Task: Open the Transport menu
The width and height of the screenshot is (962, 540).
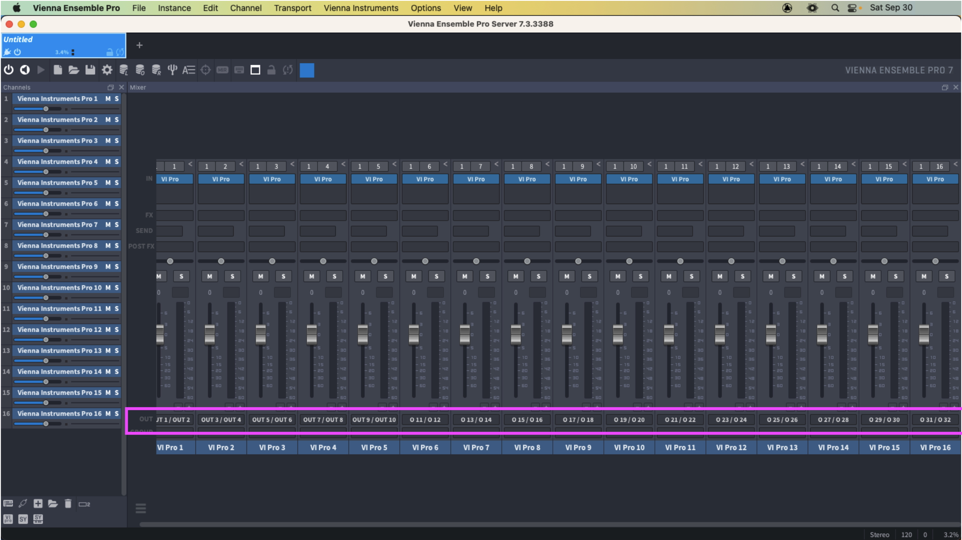Action: click(x=293, y=8)
